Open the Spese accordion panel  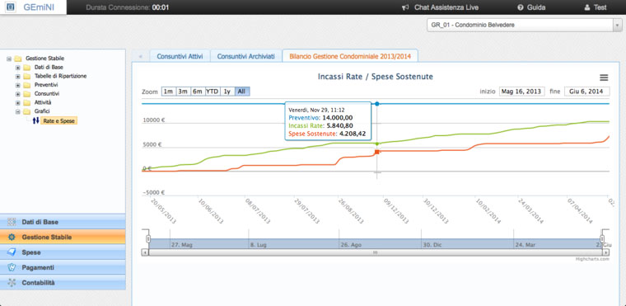tap(63, 252)
